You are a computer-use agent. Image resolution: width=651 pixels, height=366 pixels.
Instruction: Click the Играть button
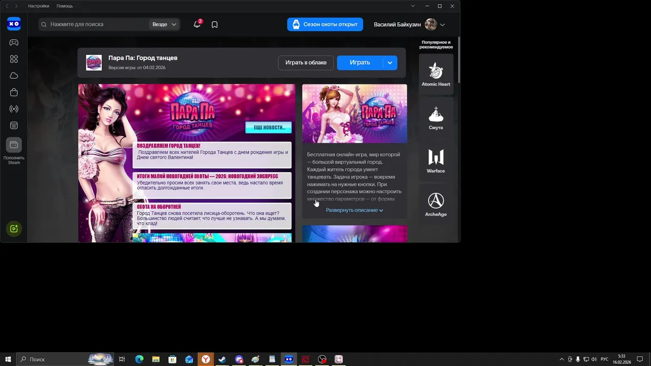tap(360, 63)
